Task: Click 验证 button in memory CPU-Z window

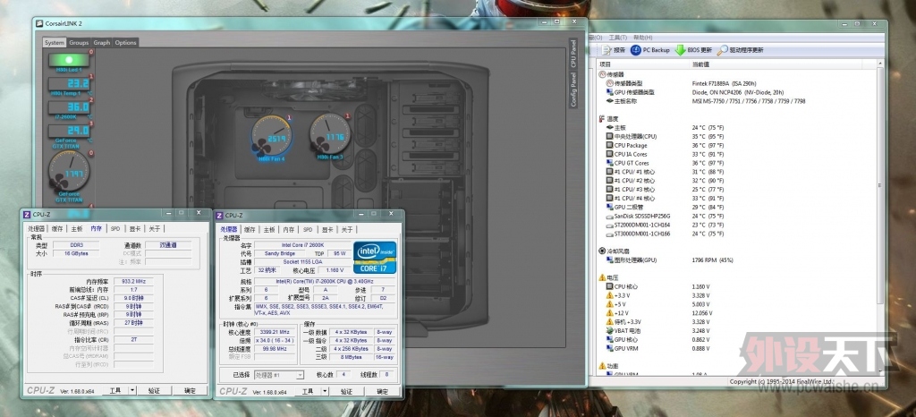Action: pos(154,390)
